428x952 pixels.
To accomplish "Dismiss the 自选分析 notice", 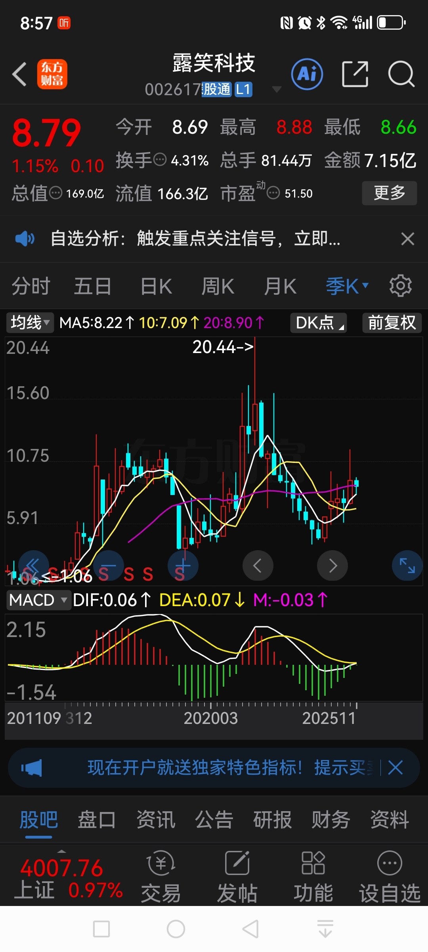I will point(407,239).
